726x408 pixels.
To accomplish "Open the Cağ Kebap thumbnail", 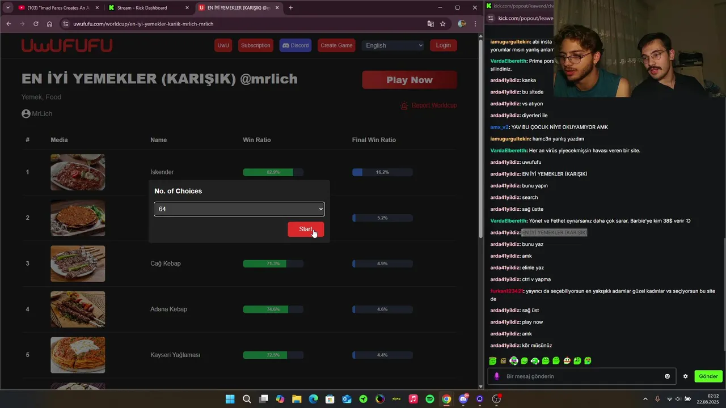I will [x=78, y=263].
